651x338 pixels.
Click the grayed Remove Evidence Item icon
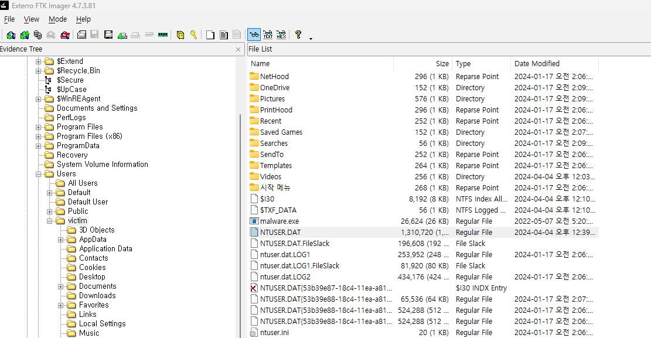click(50, 35)
